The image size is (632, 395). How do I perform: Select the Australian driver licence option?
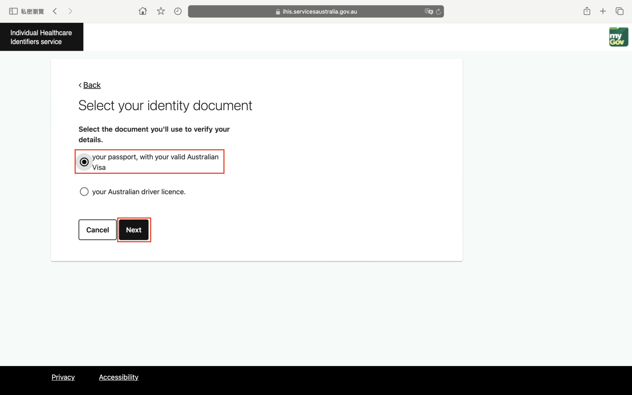pyautogui.click(x=84, y=192)
